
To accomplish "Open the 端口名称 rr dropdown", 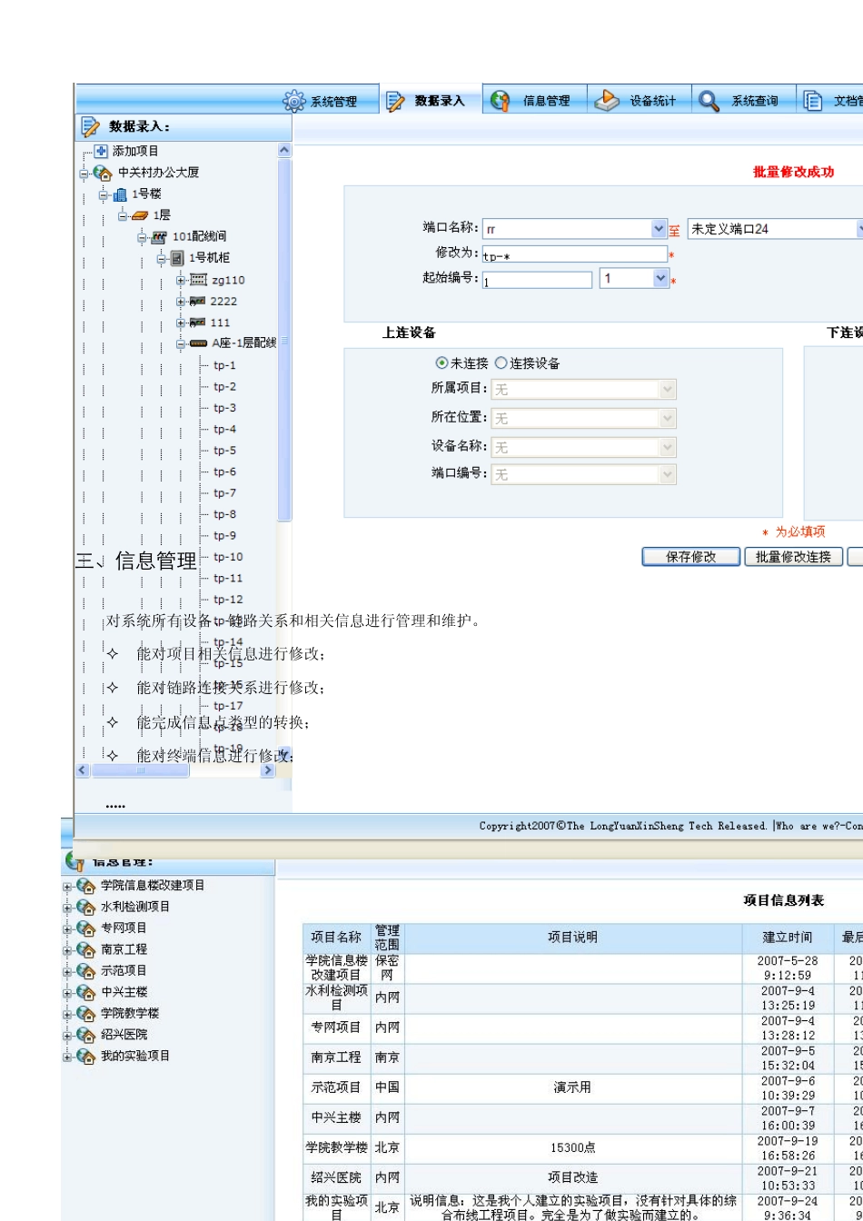I will point(660,229).
